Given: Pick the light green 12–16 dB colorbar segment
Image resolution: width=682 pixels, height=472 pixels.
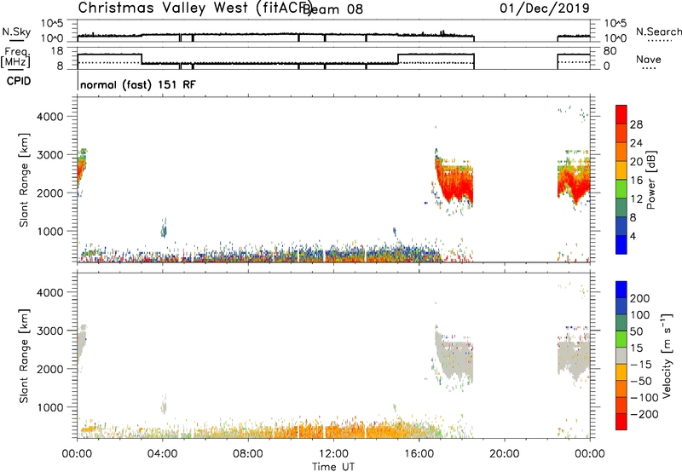Looking at the screenshot, I should [621, 189].
